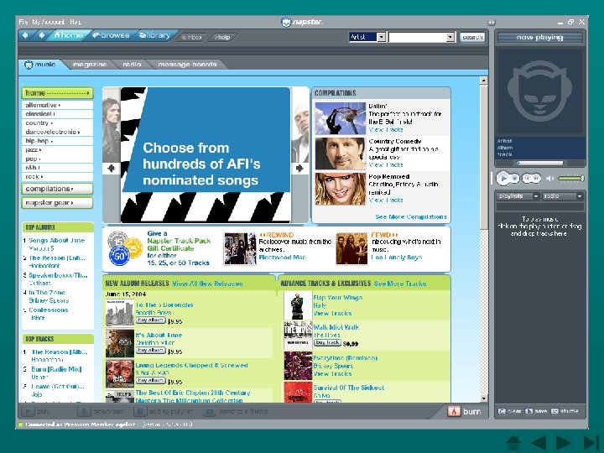Open the browse section
Screen dimensions: 604x453
point(111,35)
